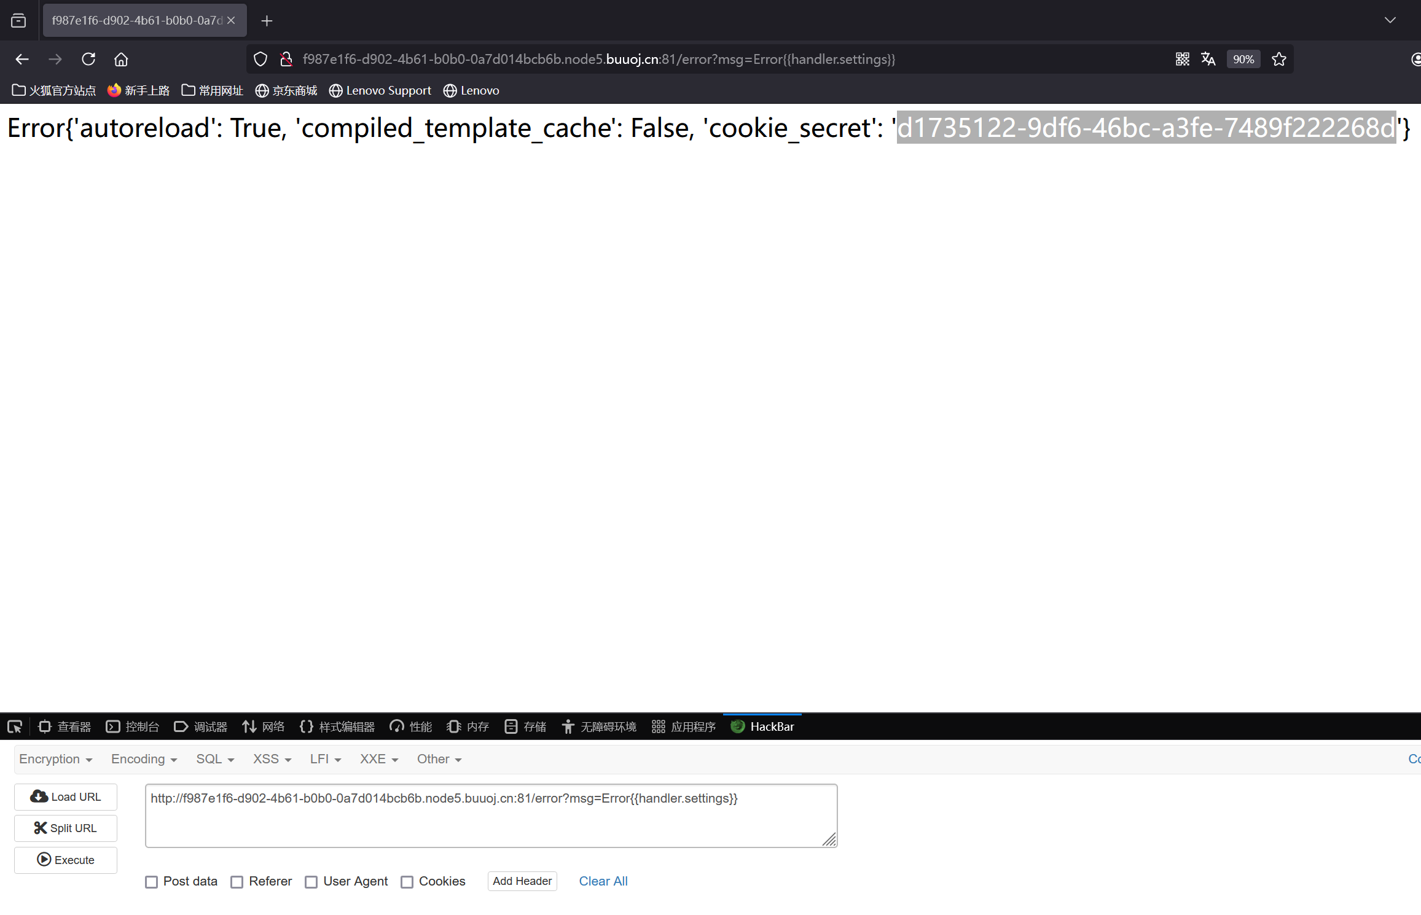This screenshot has height=915, width=1421.
Task: Expand the Encryption dropdown
Action: tap(55, 759)
